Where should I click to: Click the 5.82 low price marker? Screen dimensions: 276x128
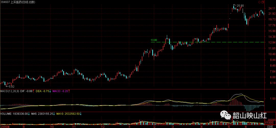pyautogui.click(x=11, y=86)
